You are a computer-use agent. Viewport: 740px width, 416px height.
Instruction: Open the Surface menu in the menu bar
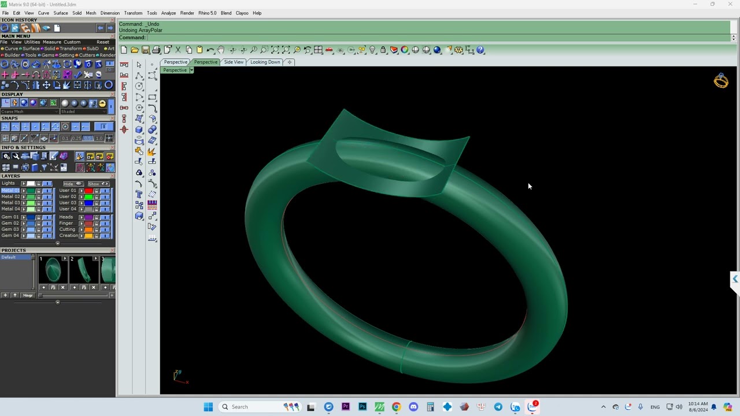[x=61, y=13]
